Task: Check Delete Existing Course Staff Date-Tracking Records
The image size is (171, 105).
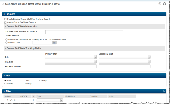Action: (x=5, y=19)
